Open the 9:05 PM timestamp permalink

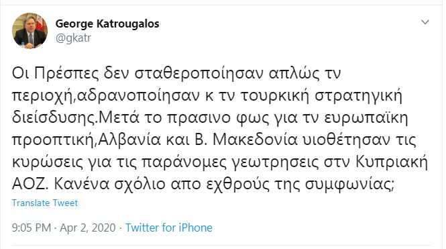point(32,228)
